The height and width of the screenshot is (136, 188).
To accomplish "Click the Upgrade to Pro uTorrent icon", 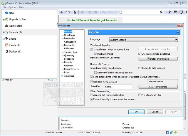I will [7, 19].
